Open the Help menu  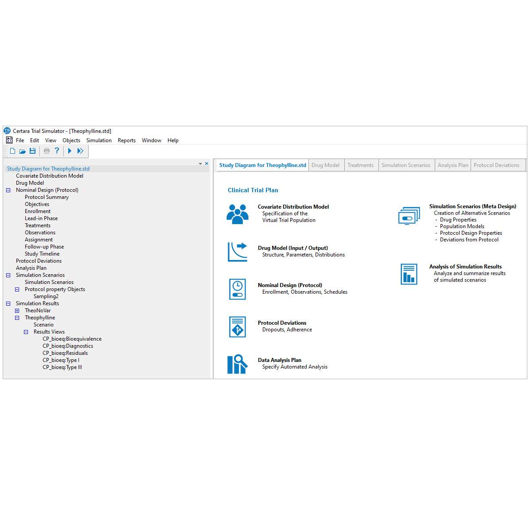coord(173,140)
